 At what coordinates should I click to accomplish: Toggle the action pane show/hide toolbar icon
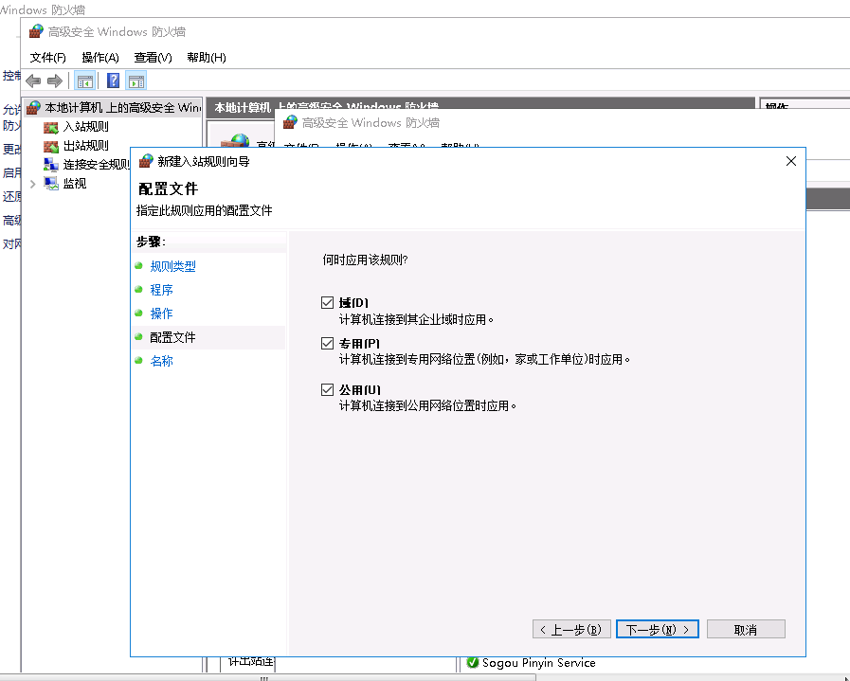[x=136, y=81]
